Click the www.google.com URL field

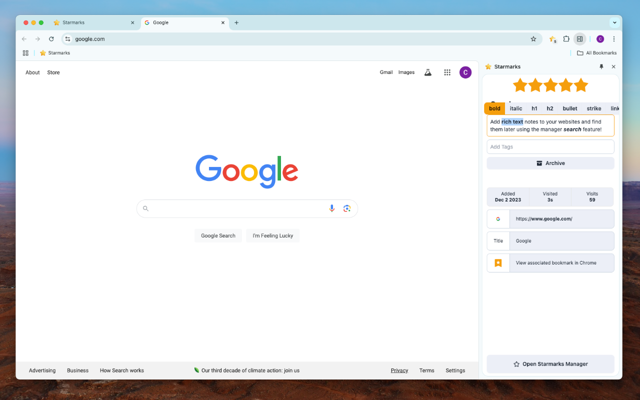(562, 219)
